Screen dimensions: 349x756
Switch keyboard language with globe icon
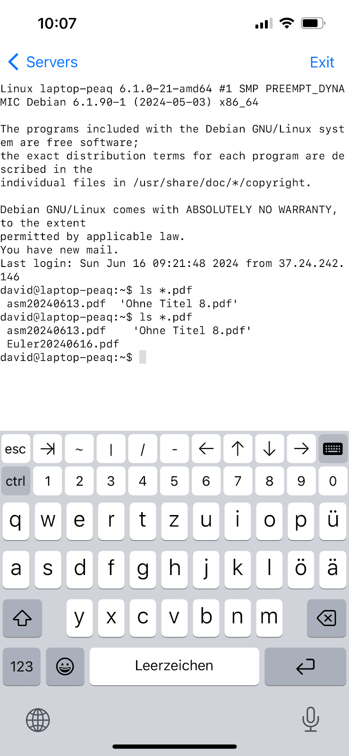pos(38,720)
